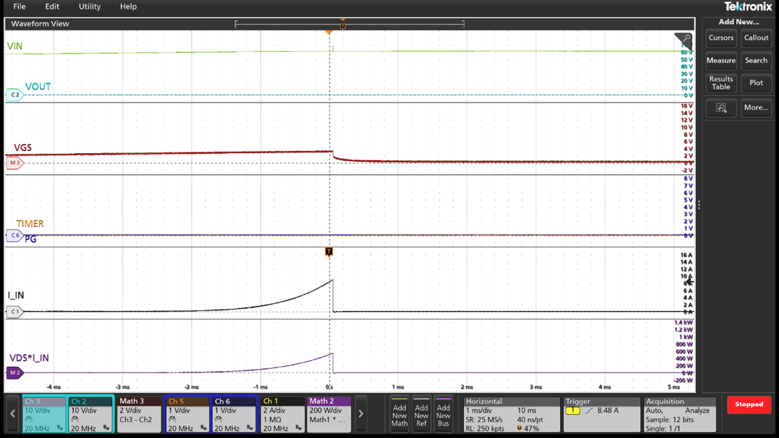The width and height of the screenshot is (779, 438).
Task: Click the C2 VOUT channel handle
Action: 14,95
